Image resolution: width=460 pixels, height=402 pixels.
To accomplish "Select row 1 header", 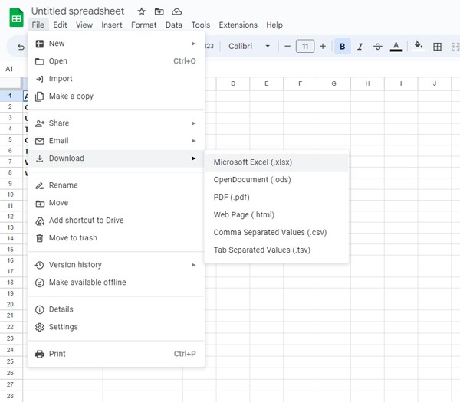I will tap(11, 96).
